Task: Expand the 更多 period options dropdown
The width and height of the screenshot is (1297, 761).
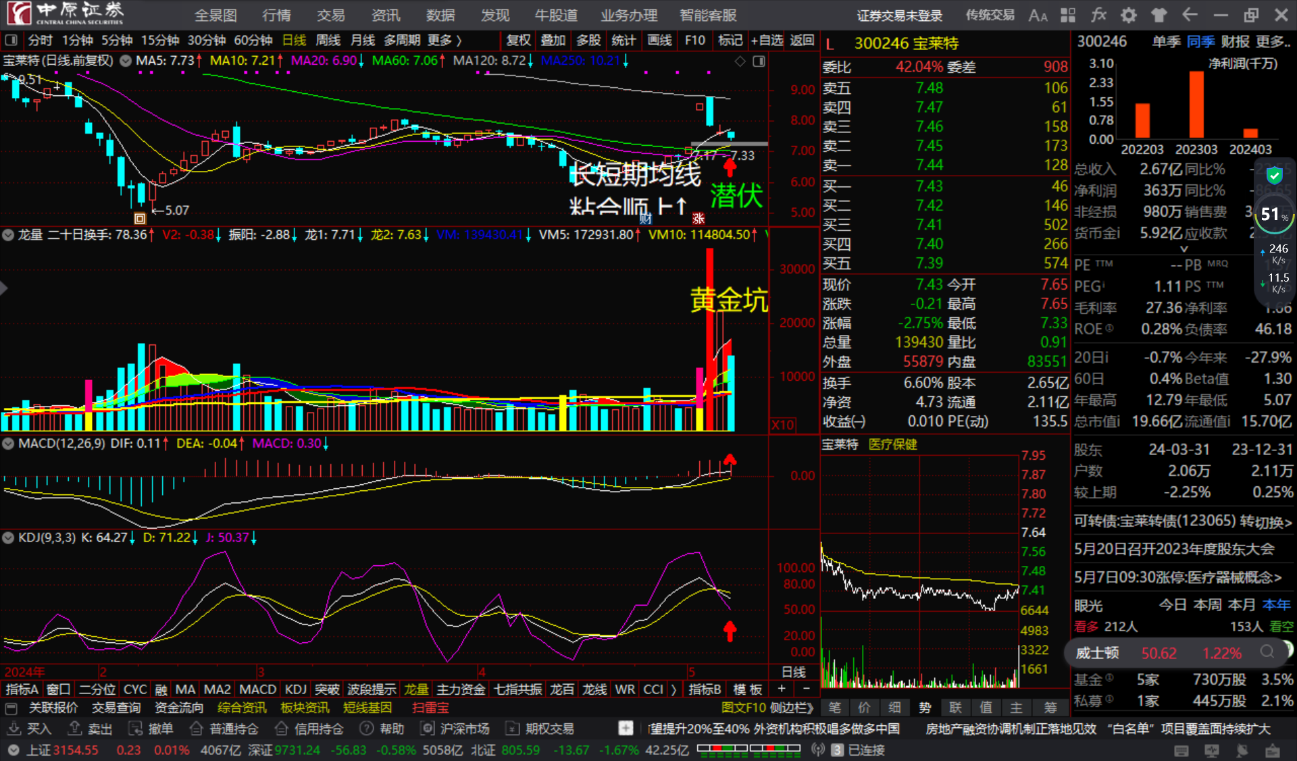Action: point(444,41)
